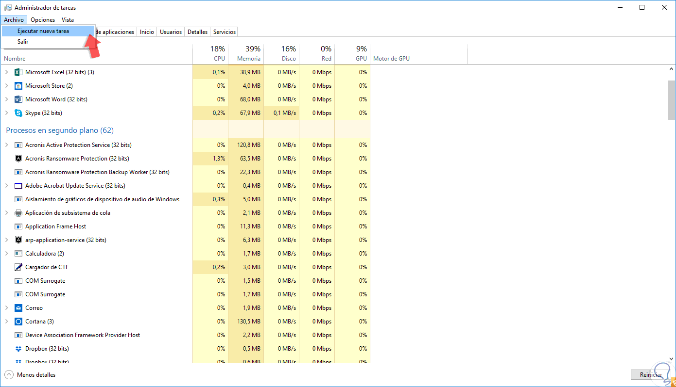The width and height of the screenshot is (676, 387).
Task: Click the Procesos en segundo plano (62) heading
Action: click(x=60, y=130)
